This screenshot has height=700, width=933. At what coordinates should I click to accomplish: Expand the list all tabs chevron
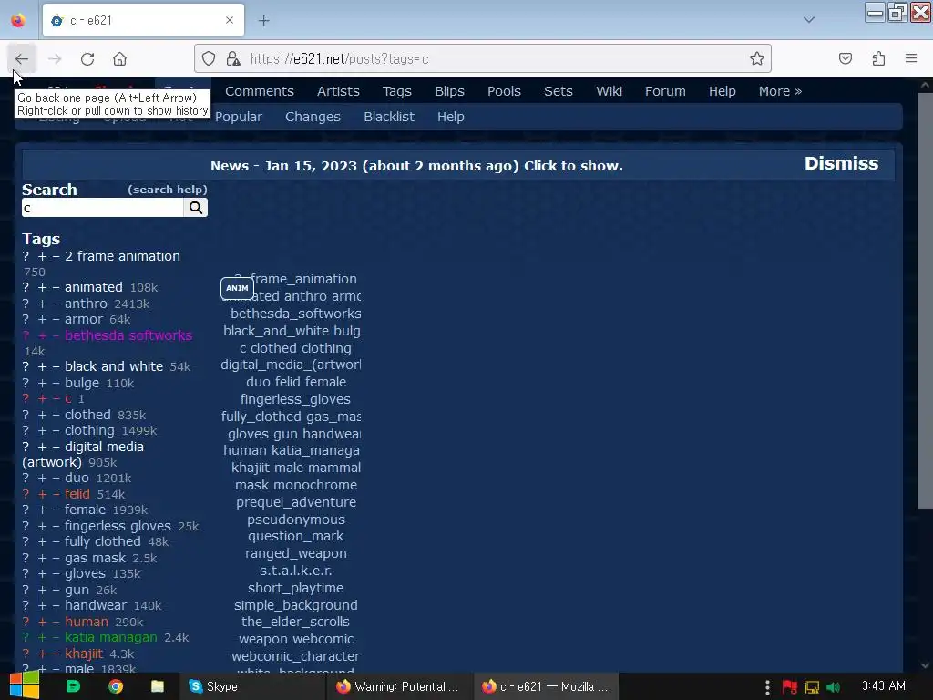coord(809,20)
